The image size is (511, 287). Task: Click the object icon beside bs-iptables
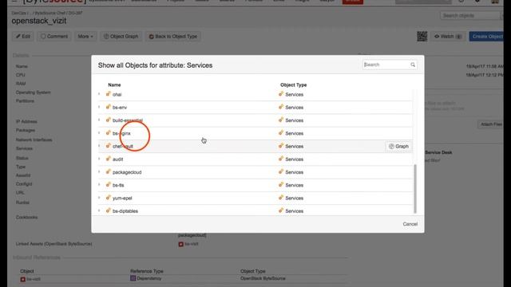(x=109, y=210)
